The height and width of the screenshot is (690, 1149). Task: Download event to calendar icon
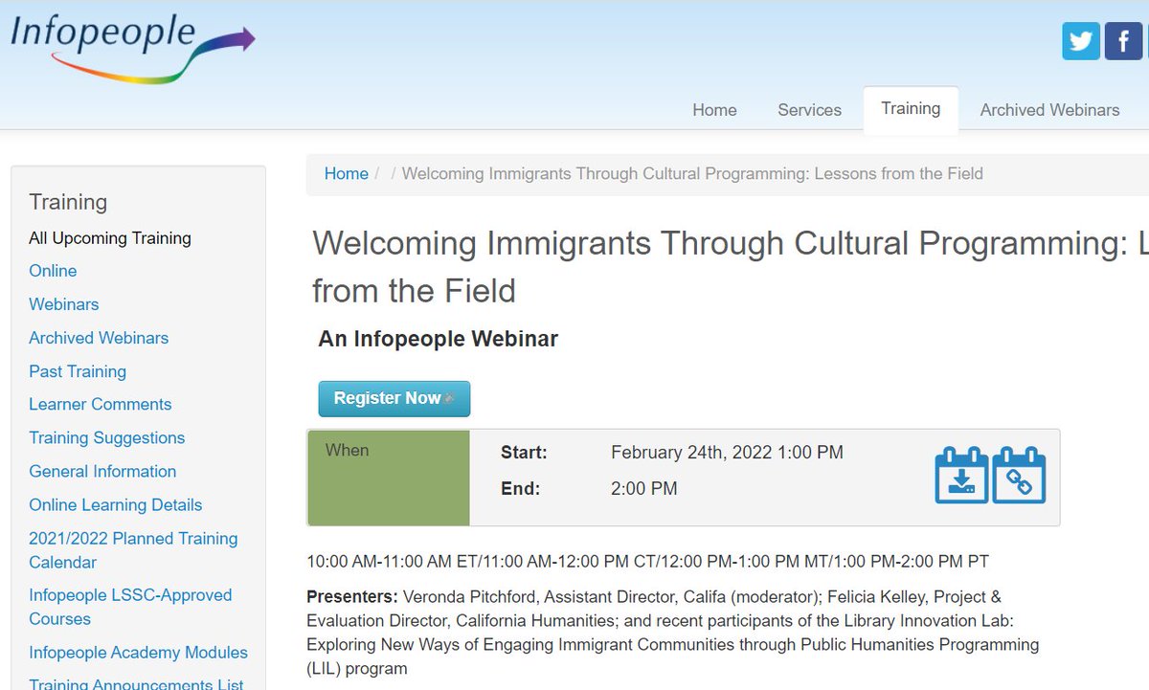pos(961,475)
